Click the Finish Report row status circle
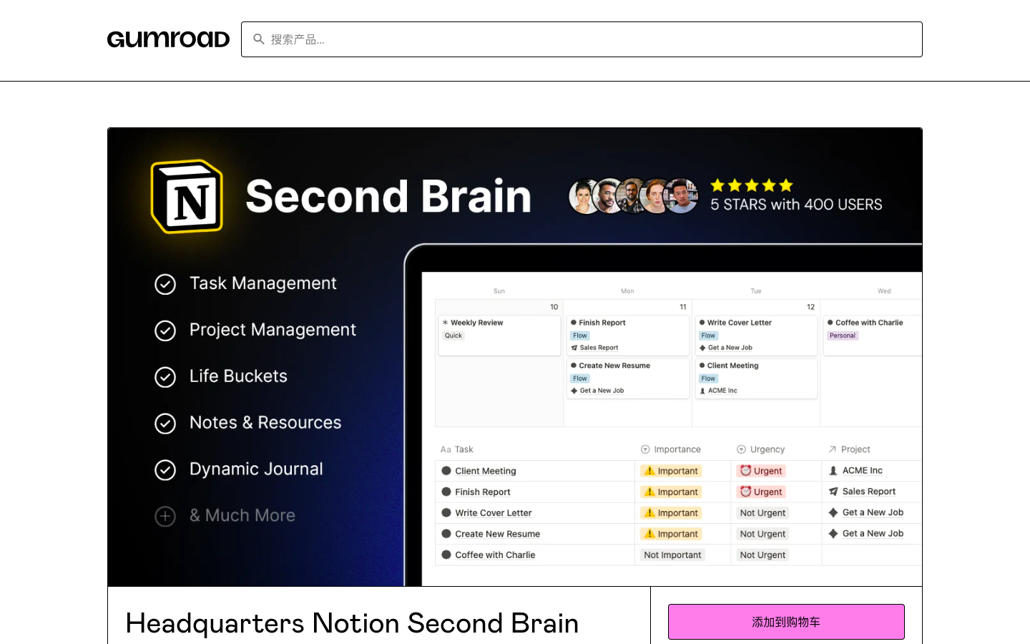The height and width of the screenshot is (644, 1030). 446,492
